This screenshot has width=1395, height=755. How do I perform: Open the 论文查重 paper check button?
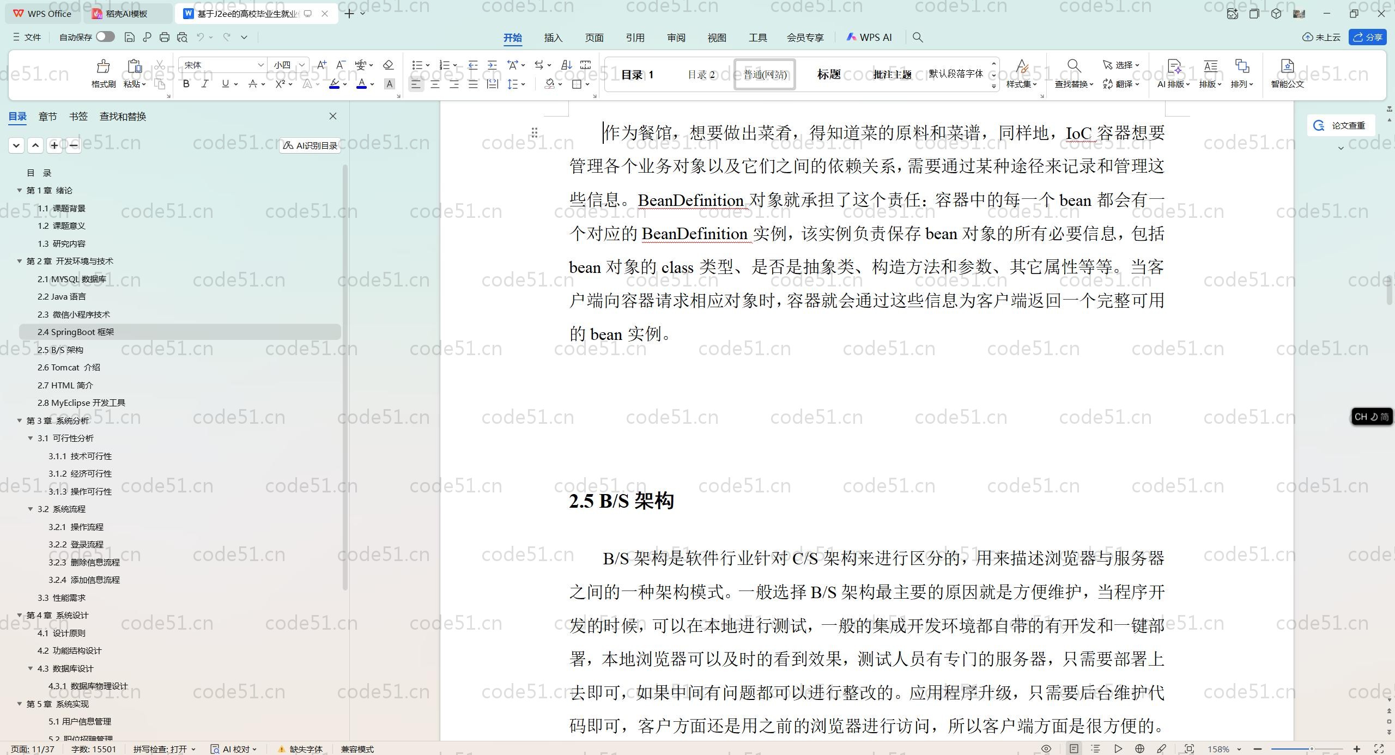click(1341, 125)
